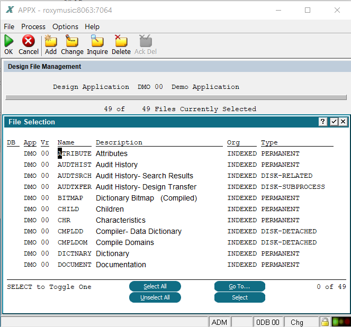Open the Options menu
The image size is (351, 327).
pyautogui.click(x=65, y=26)
